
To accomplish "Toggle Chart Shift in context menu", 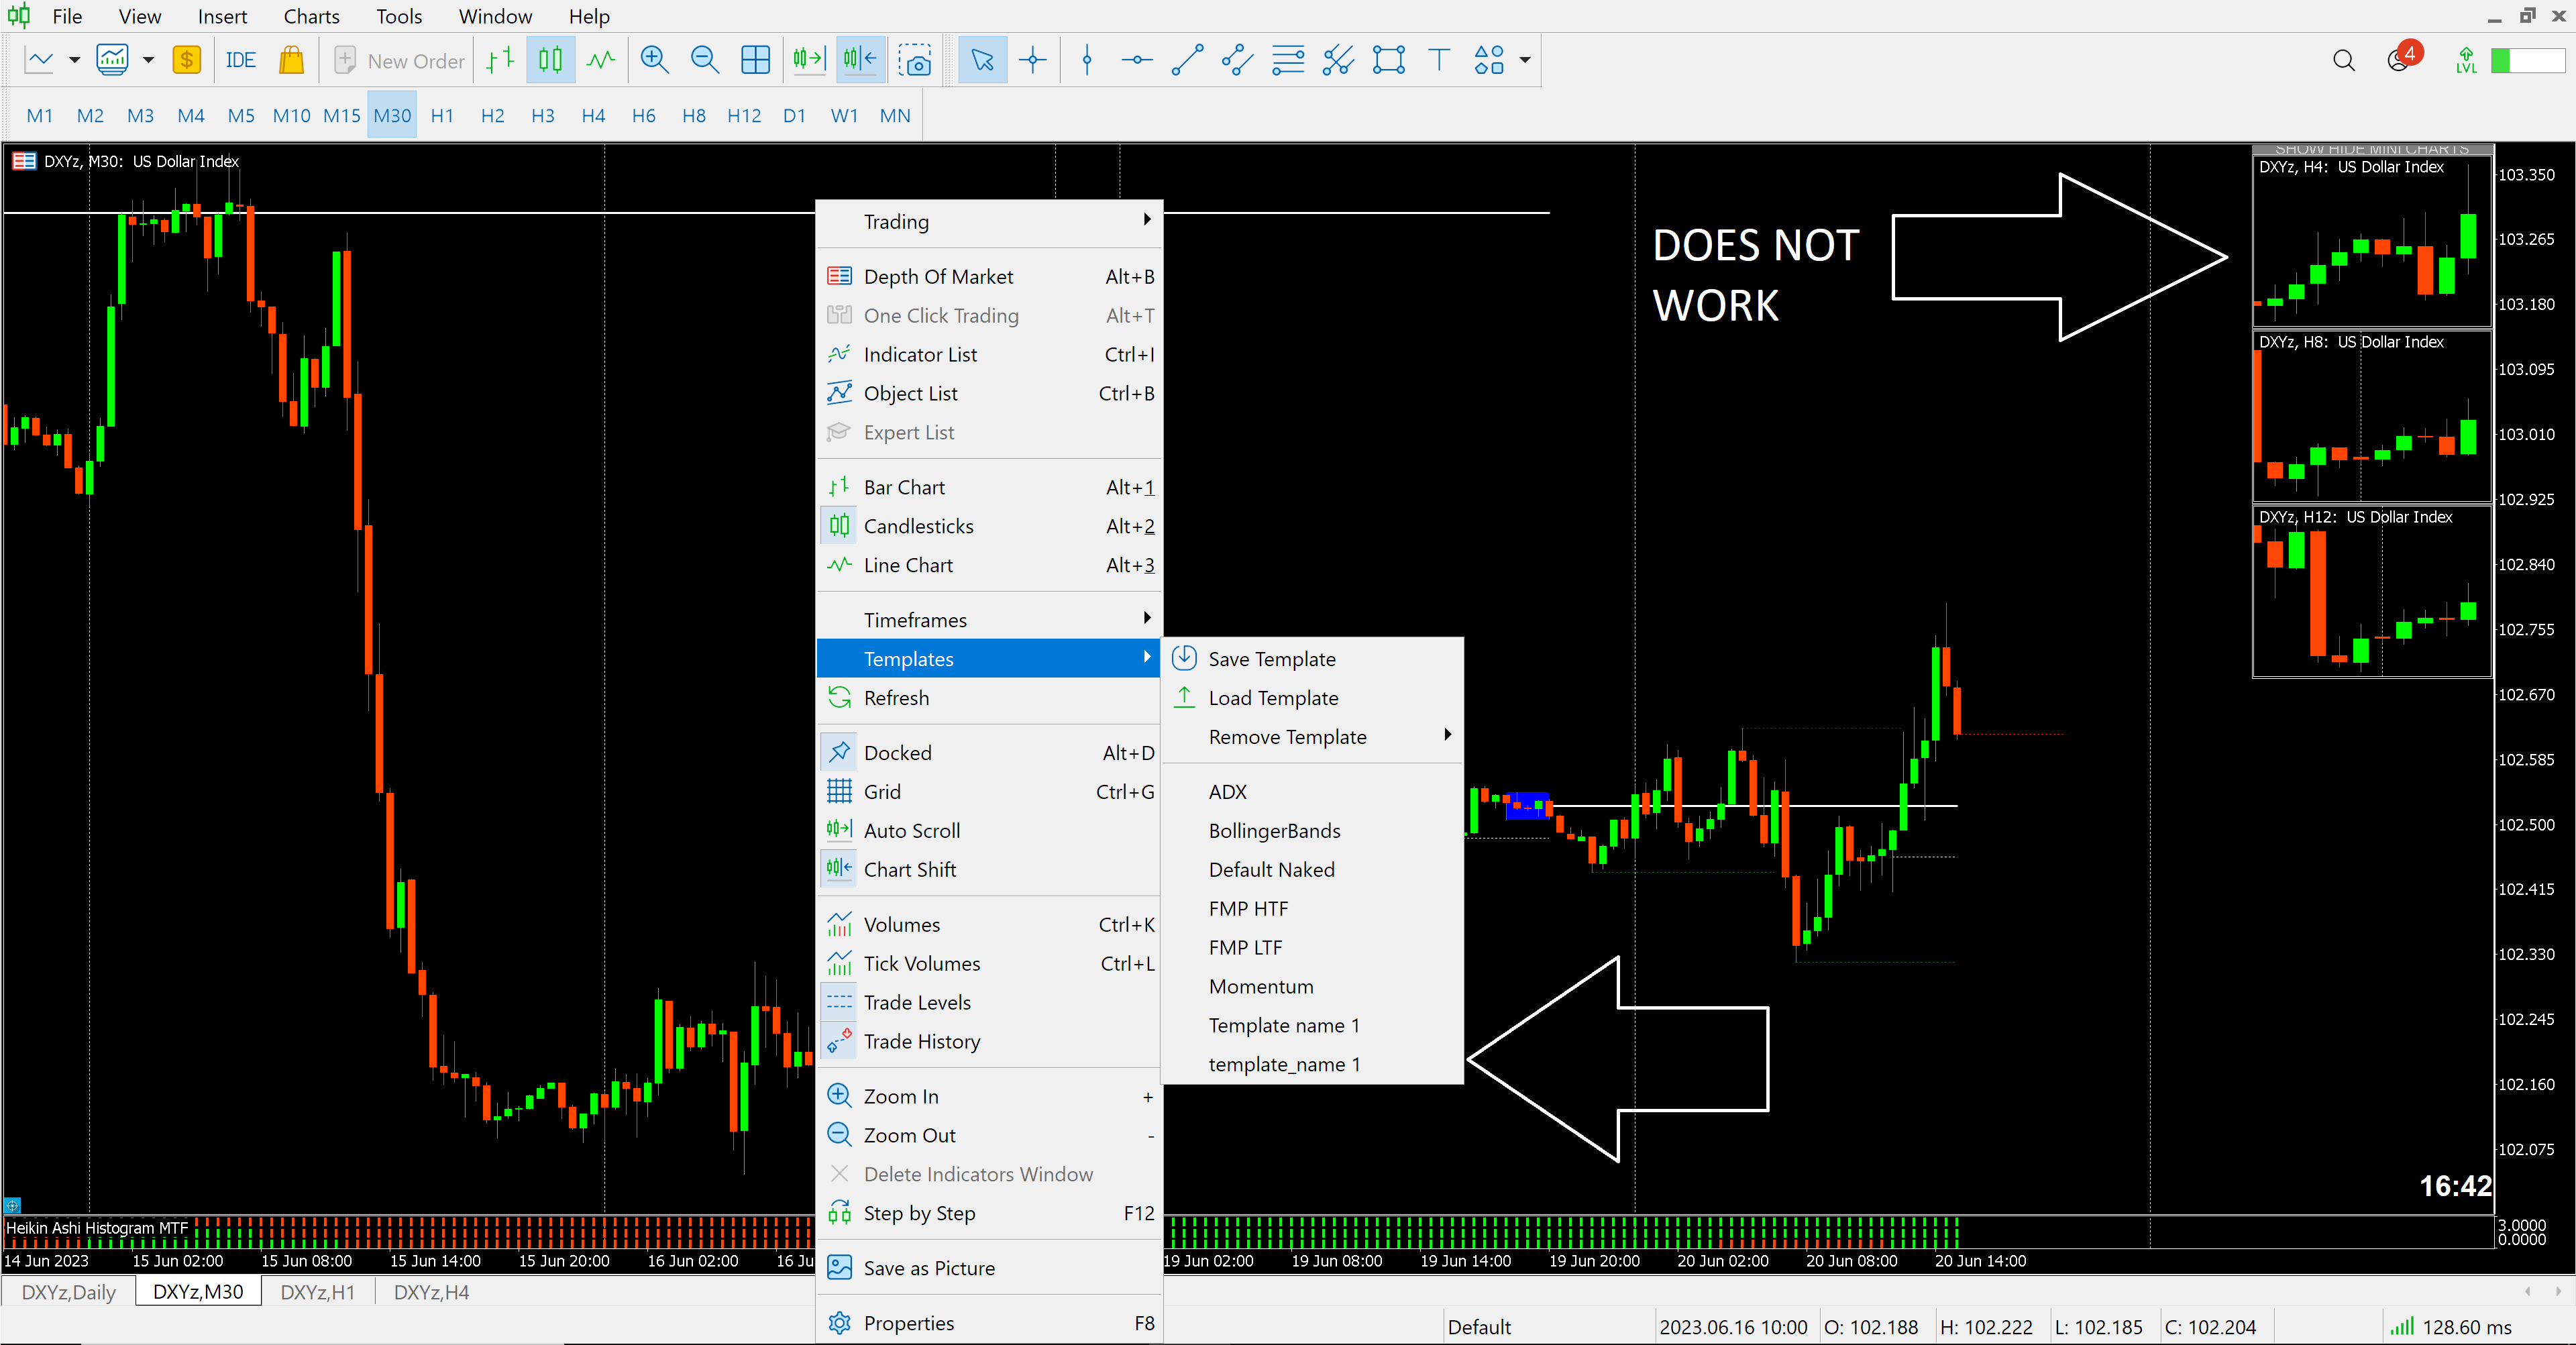I will tap(909, 869).
